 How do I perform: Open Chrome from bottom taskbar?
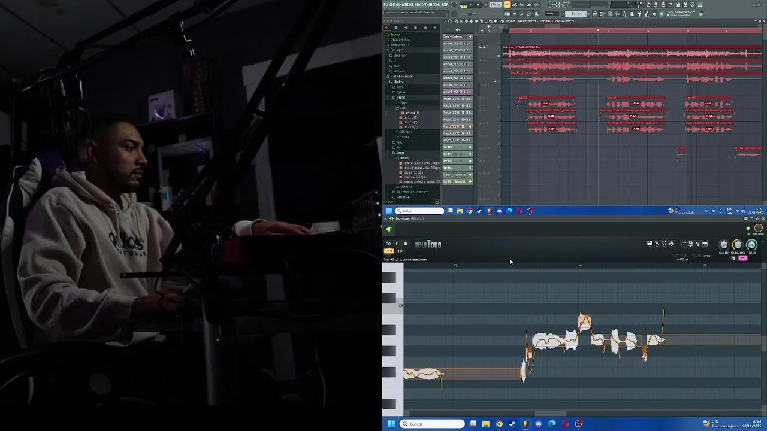point(499,424)
